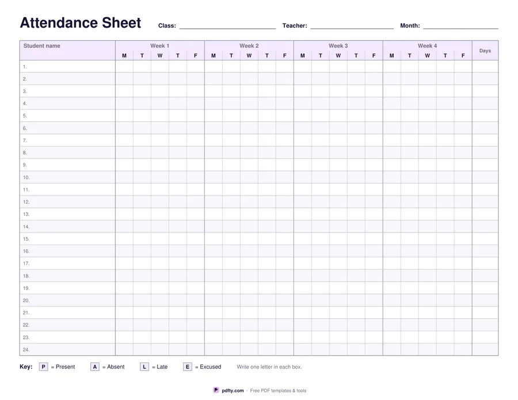Select student name row 20

tap(67, 300)
